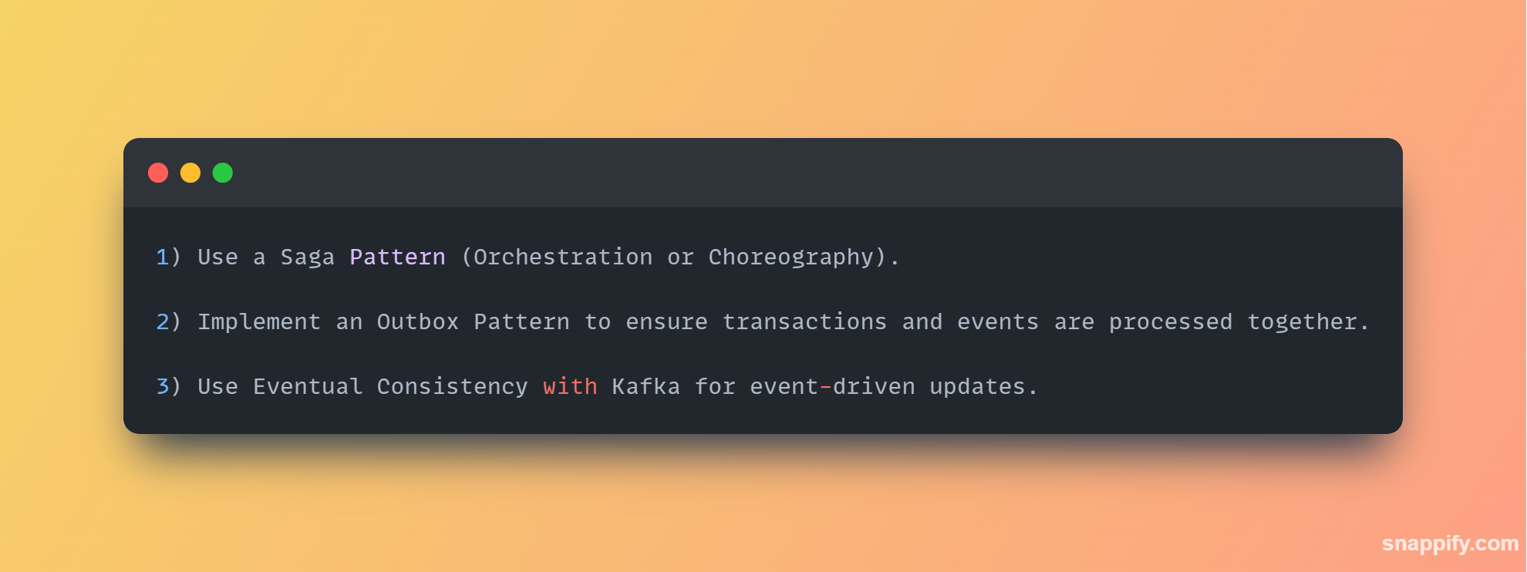Click the word Kafka
The height and width of the screenshot is (572, 1527).
(646, 386)
